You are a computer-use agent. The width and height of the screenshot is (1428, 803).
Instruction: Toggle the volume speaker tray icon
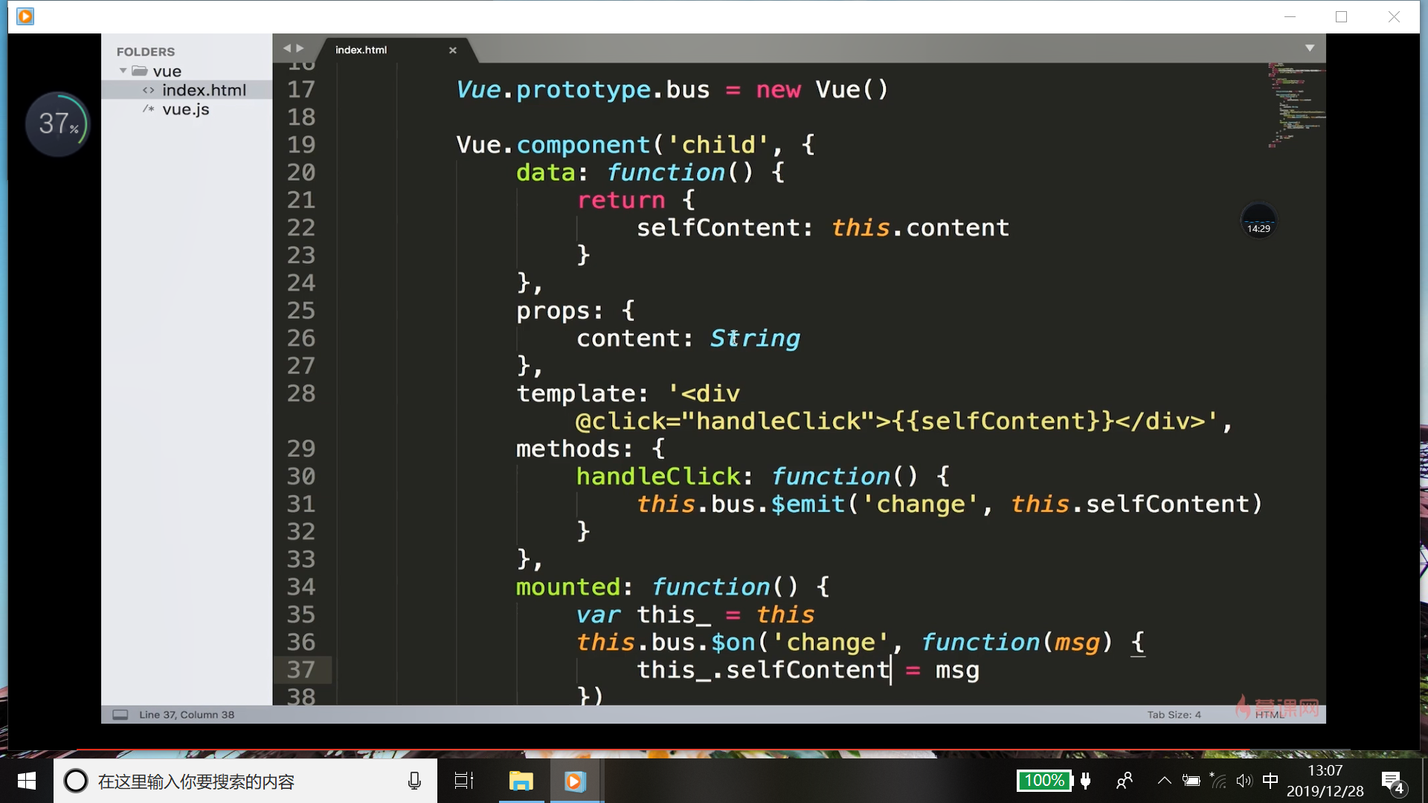coord(1244,781)
